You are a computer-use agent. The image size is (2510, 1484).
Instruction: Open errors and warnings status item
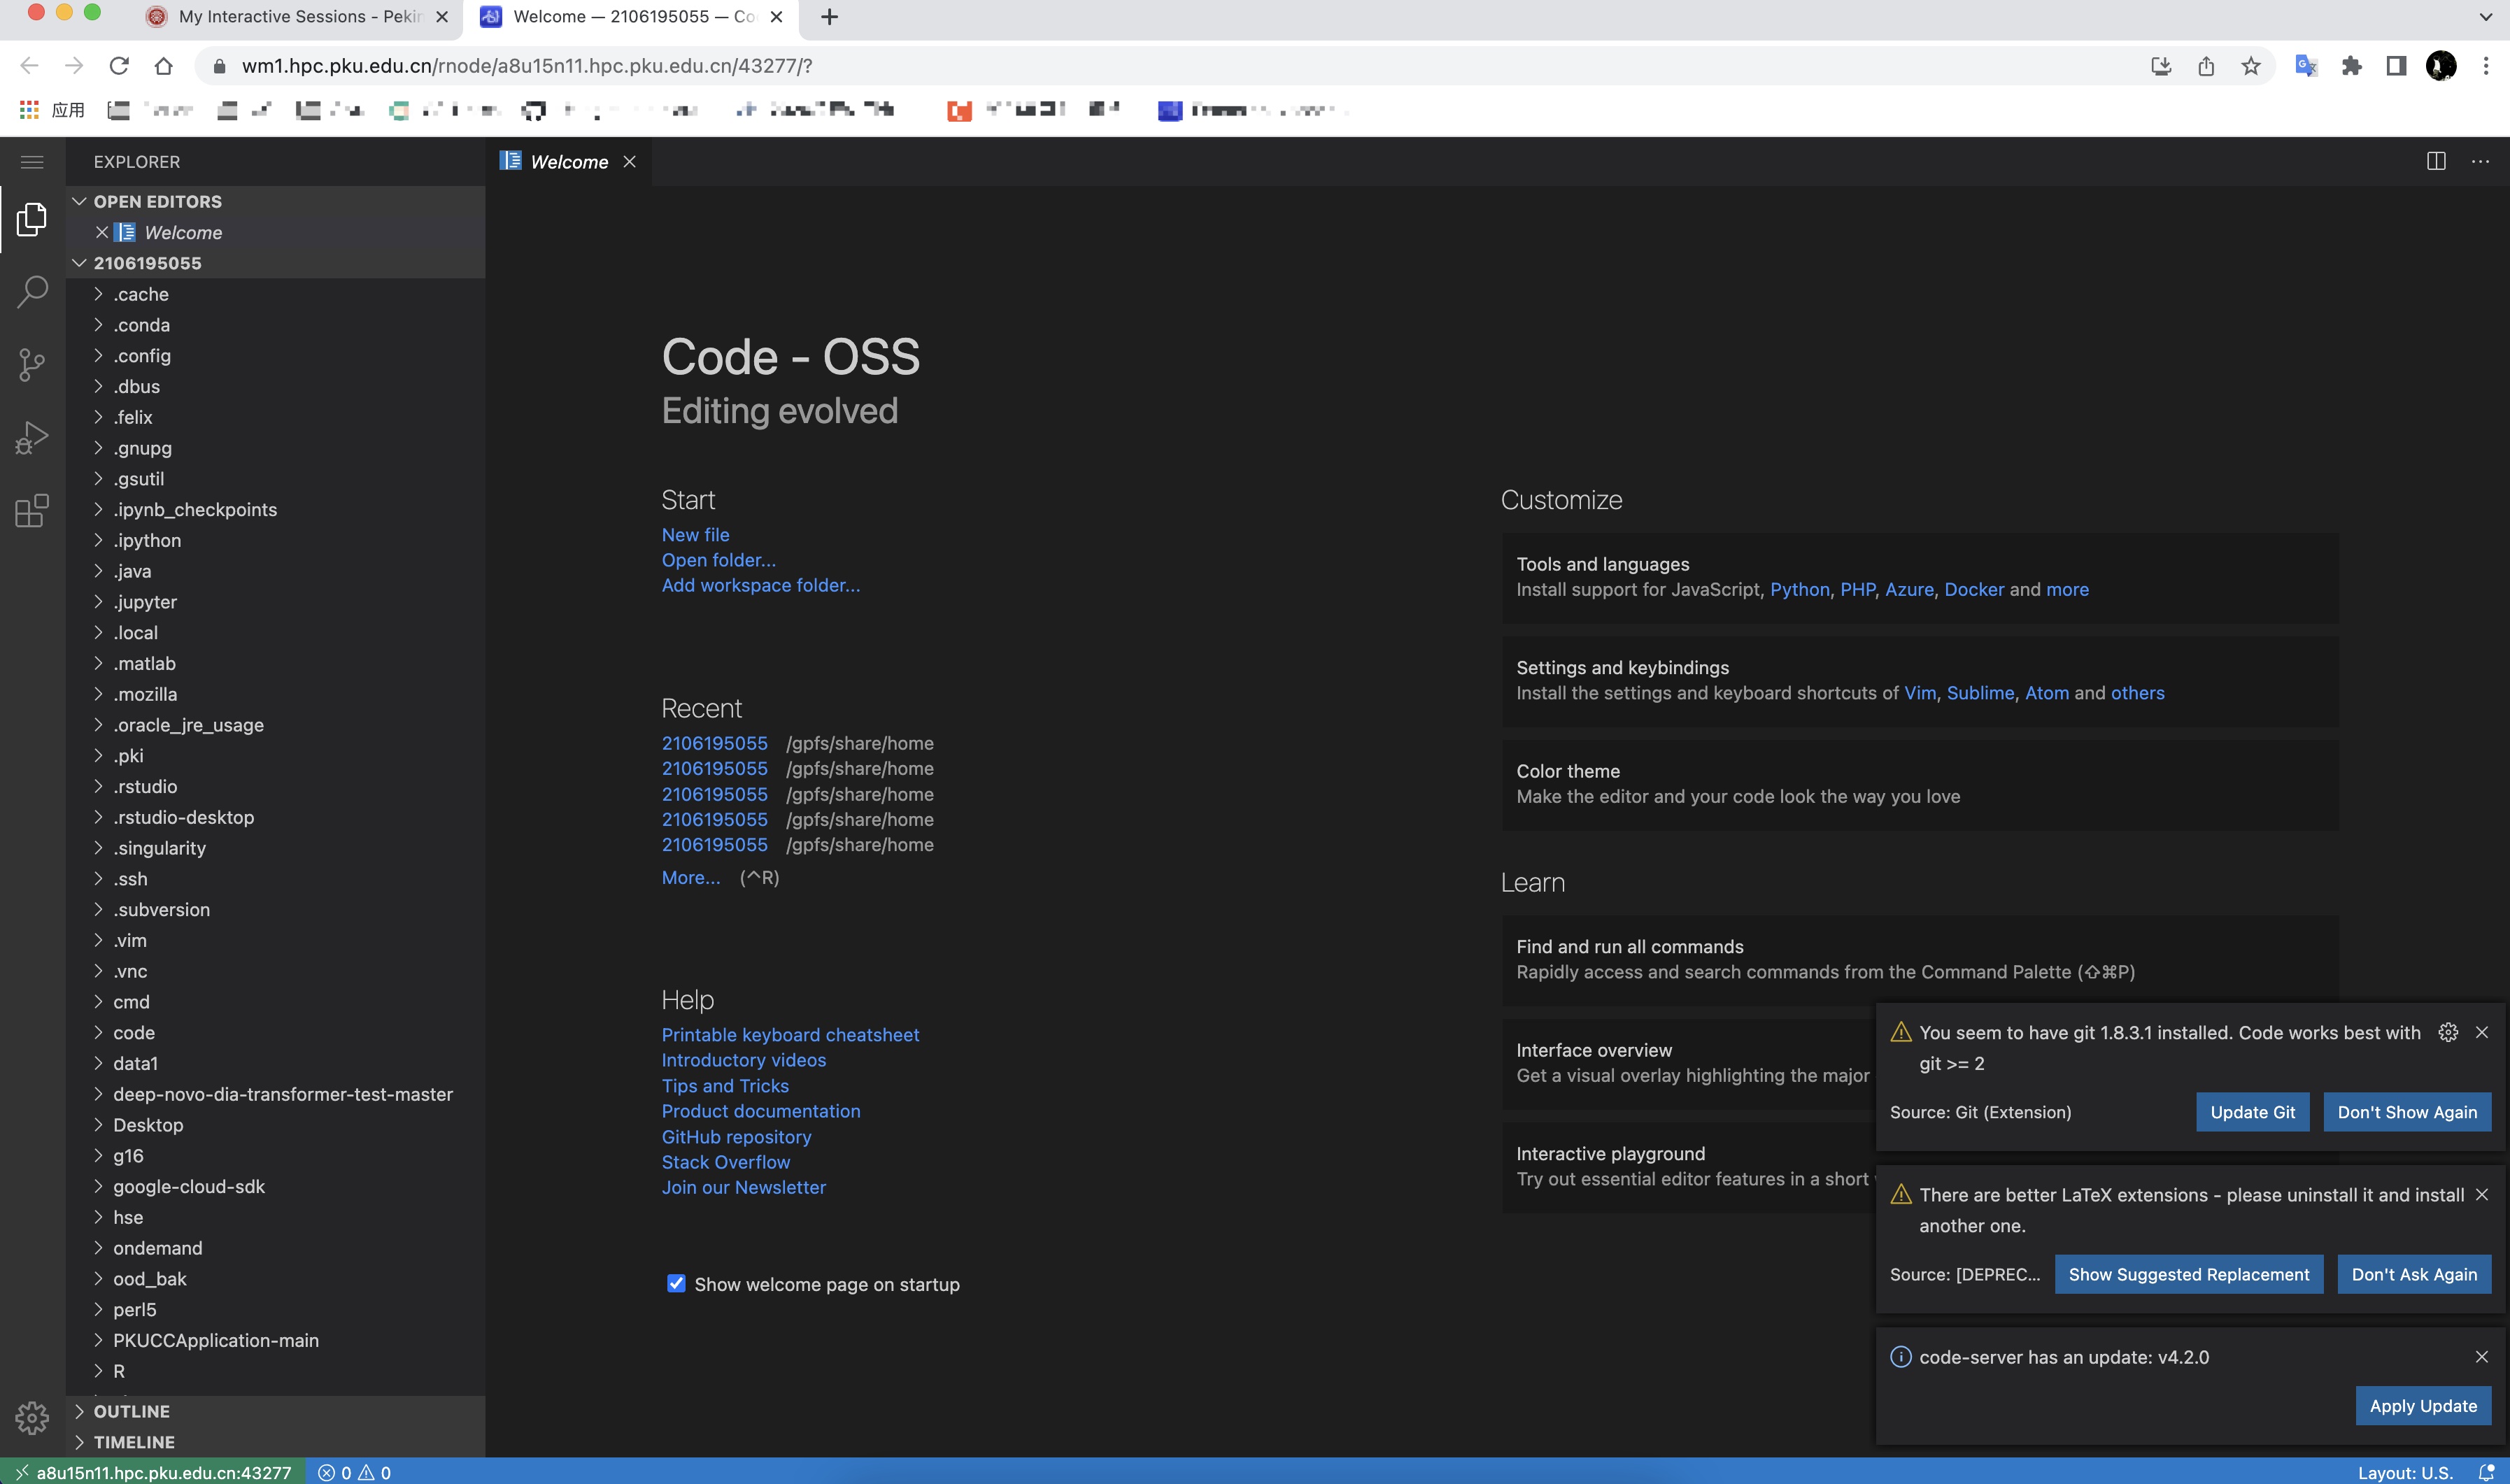pos(354,1472)
